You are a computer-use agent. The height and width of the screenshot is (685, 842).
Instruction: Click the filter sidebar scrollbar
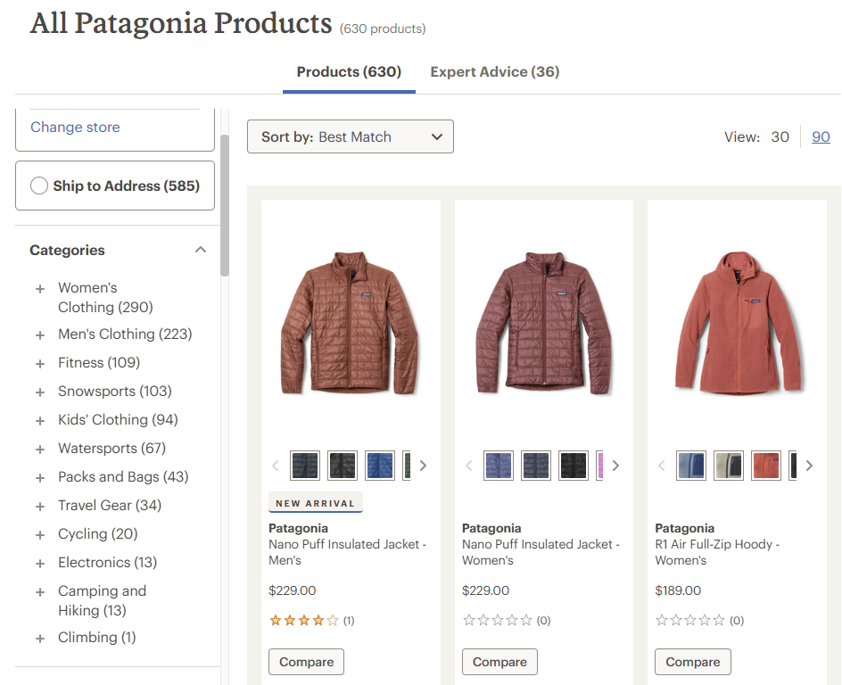click(225, 205)
